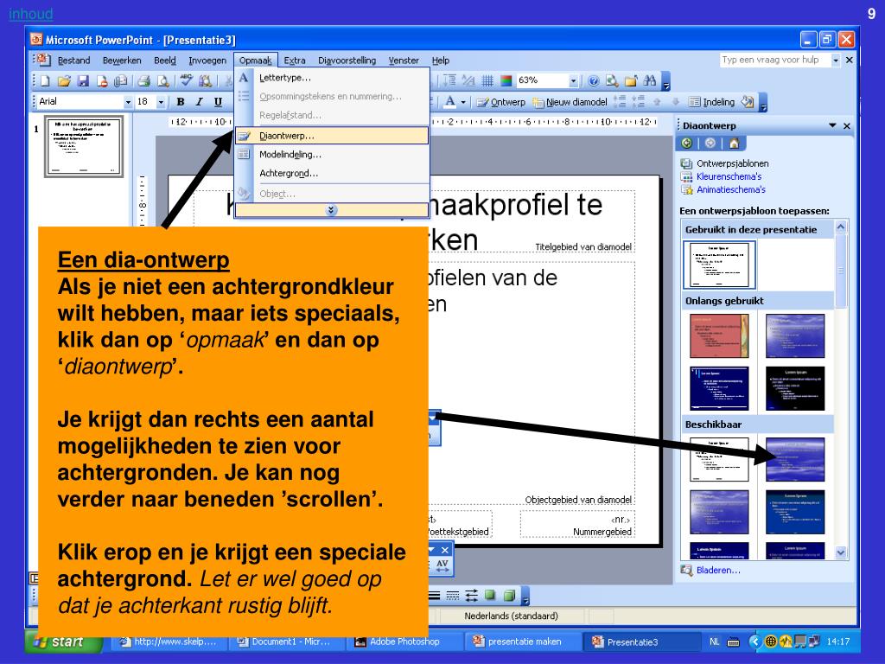Toggle Italic formatting

tap(200, 102)
